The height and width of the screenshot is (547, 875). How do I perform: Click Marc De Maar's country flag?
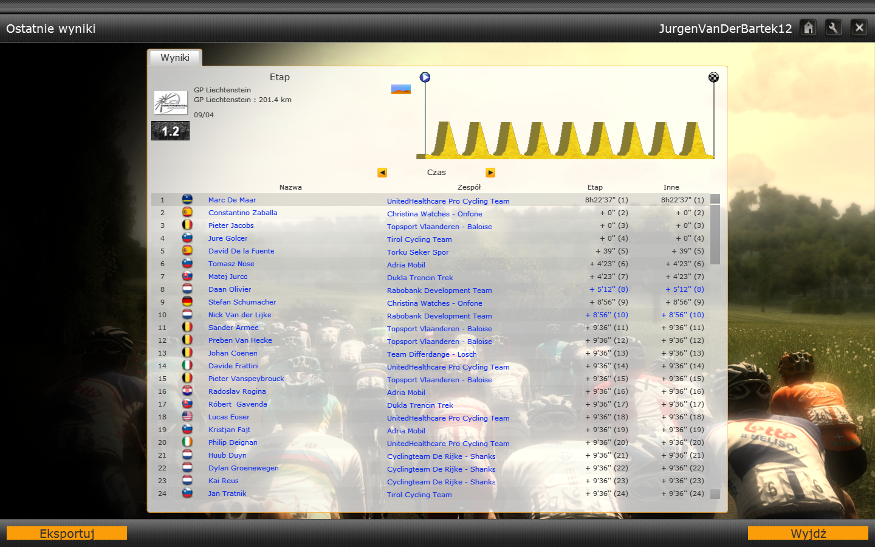click(x=187, y=199)
